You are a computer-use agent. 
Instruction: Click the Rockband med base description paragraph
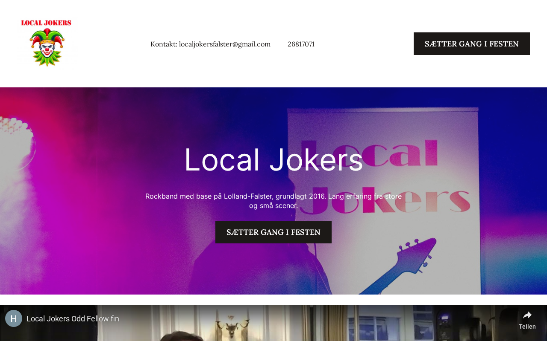[x=273, y=201]
